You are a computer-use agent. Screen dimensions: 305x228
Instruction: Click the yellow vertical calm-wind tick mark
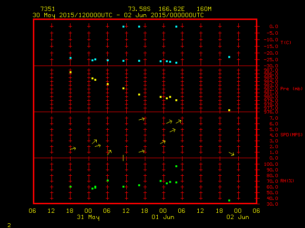pos(123,158)
